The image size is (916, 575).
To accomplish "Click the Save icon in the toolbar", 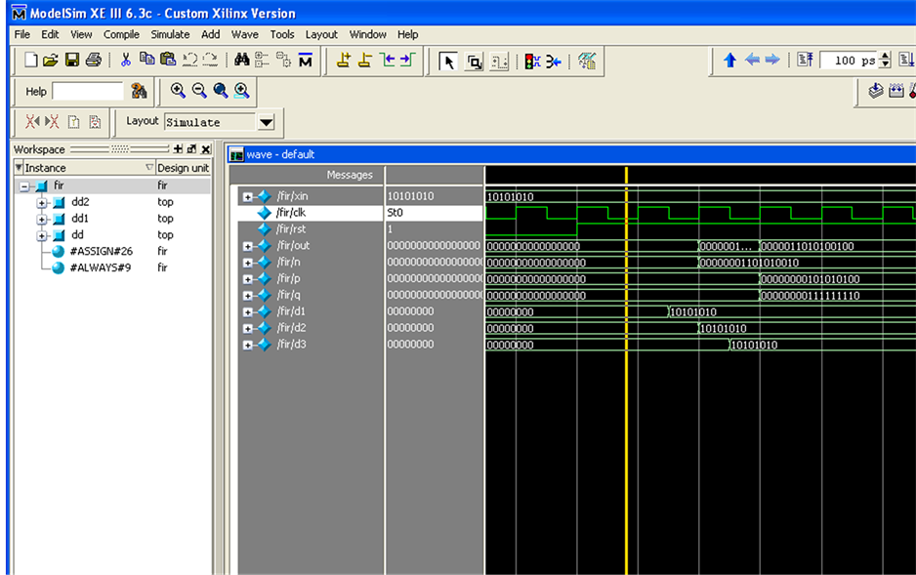I will pyautogui.click(x=72, y=61).
